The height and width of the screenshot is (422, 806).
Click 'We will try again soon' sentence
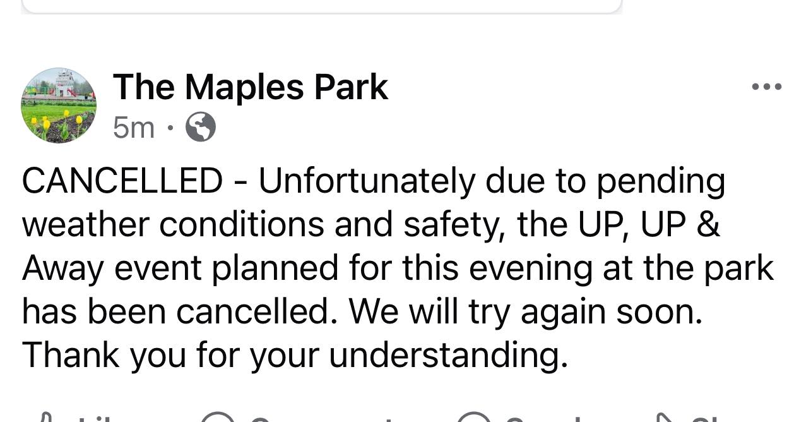tap(526, 313)
